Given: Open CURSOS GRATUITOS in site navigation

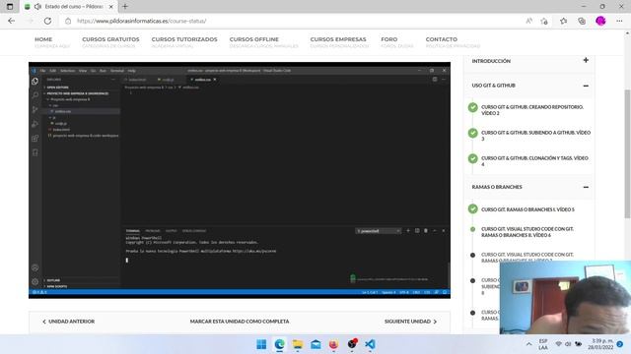Looking at the screenshot, I should [x=110, y=39].
